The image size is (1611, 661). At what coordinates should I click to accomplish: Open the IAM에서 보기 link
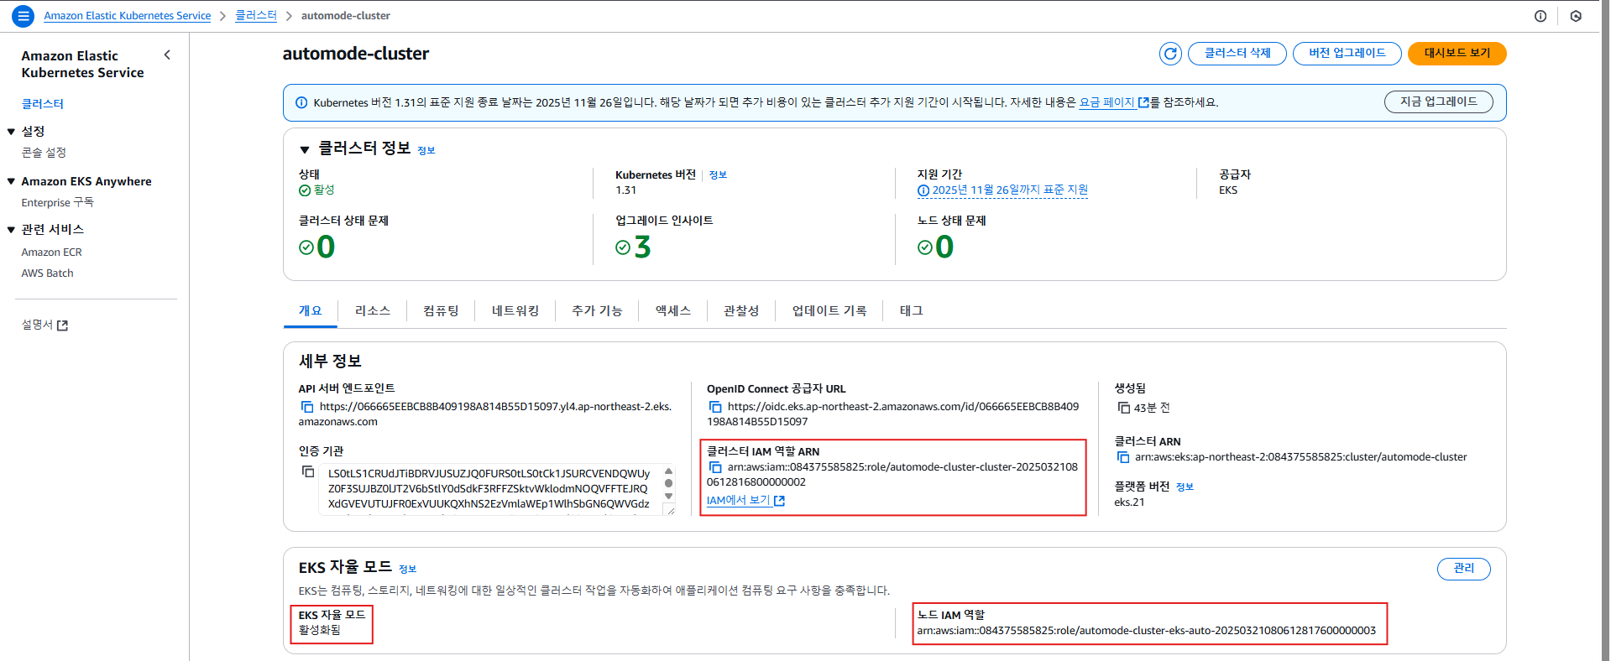[x=738, y=501]
